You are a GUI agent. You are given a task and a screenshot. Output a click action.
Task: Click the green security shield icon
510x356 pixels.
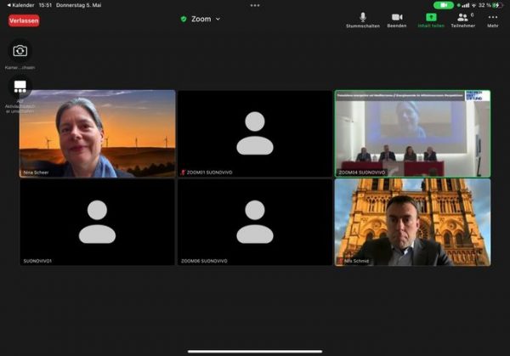point(184,20)
